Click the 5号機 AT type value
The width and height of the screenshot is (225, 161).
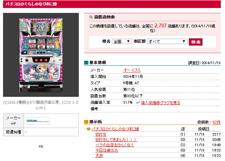click(131, 83)
